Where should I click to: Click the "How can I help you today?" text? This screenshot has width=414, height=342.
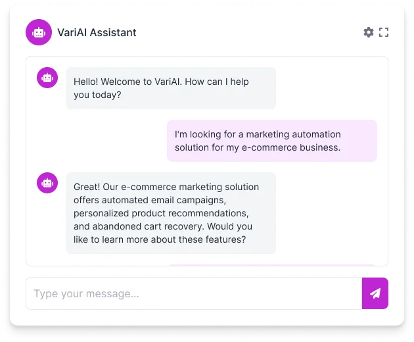97,95
